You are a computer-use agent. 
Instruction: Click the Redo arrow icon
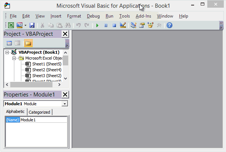(x=87, y=26)
